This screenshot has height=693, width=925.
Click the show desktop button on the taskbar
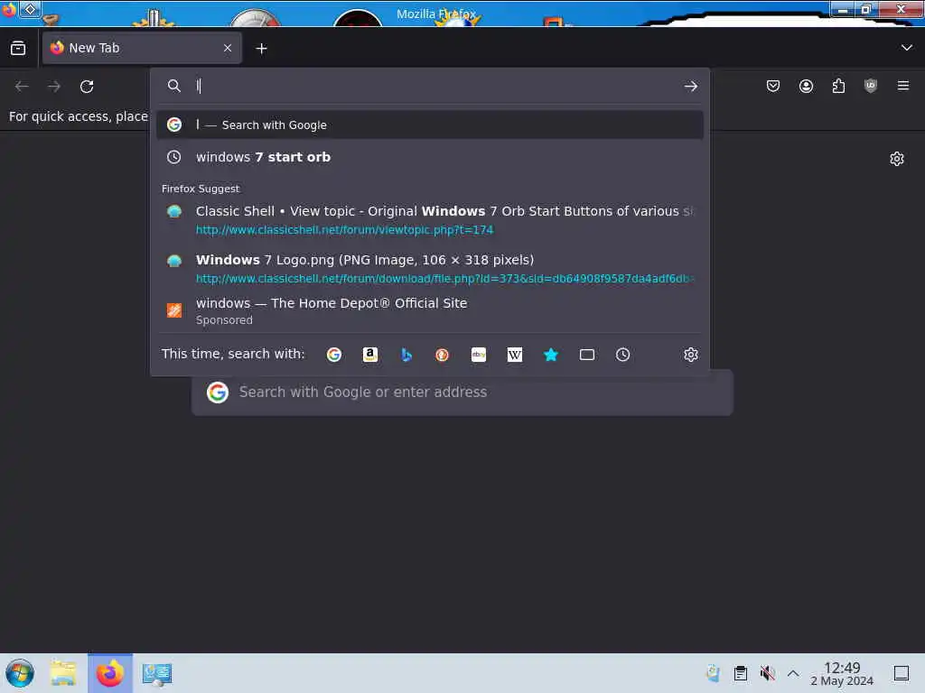click(902, 673)
